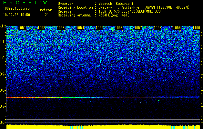Click the 0.7 kHz axis label
The height and width of the screenshot is (129, 203).
pyautogui.click(x=3, y=106)
